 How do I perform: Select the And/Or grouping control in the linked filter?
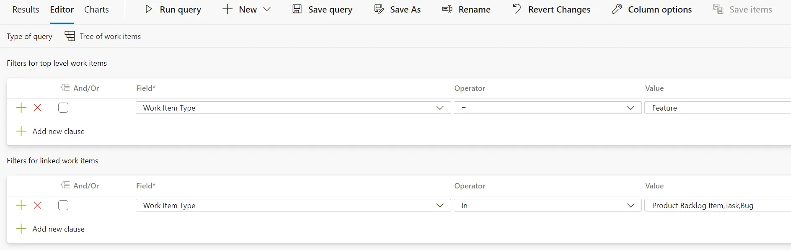pyautogui.click(x=65, y=185)
